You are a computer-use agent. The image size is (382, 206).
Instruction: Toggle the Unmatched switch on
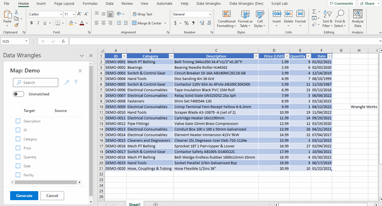pos(19,94)
